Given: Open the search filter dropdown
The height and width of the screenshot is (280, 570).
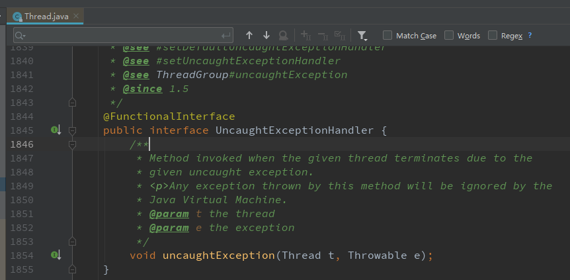Looking at the screenshot, I should click(x=362, y=35).
